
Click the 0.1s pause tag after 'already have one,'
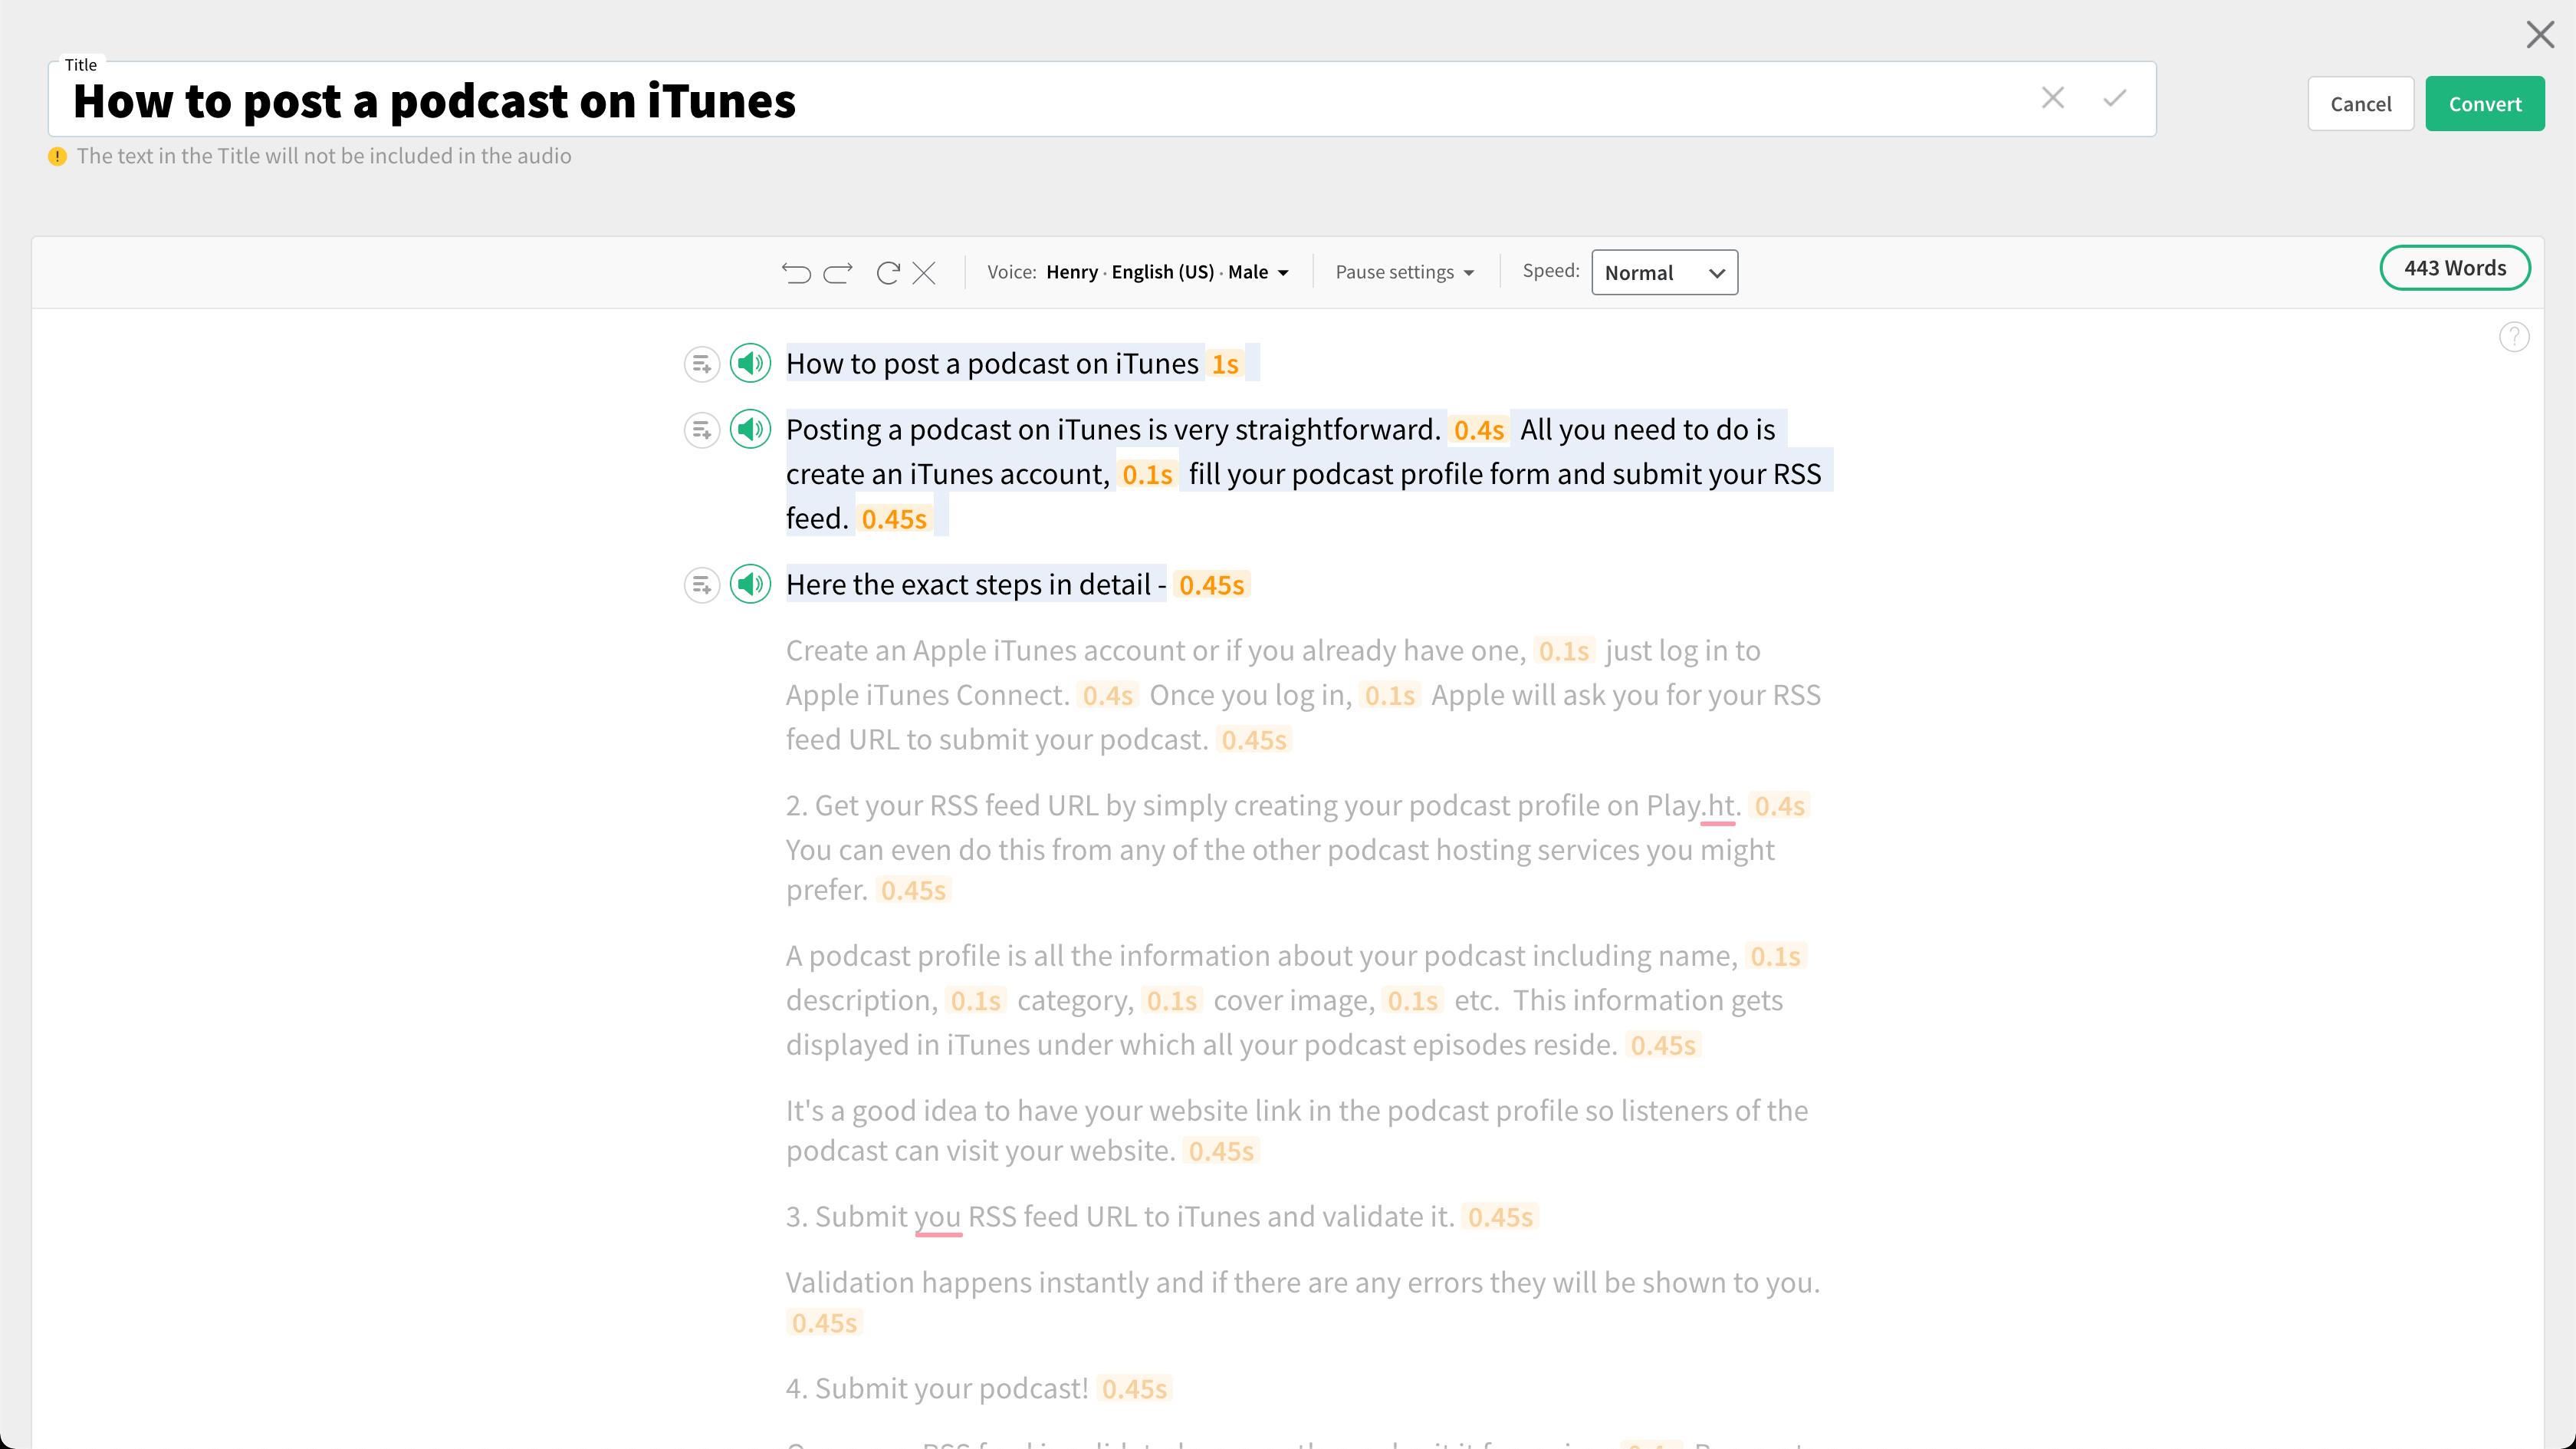1563,651
